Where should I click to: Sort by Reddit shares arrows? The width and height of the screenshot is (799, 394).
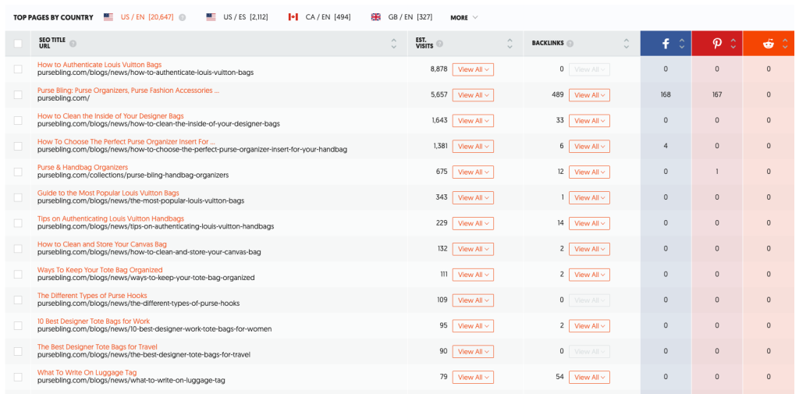point(784,44)
